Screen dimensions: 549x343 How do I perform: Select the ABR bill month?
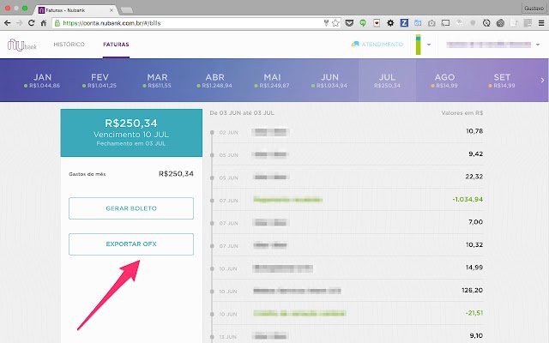pos(214,81)
